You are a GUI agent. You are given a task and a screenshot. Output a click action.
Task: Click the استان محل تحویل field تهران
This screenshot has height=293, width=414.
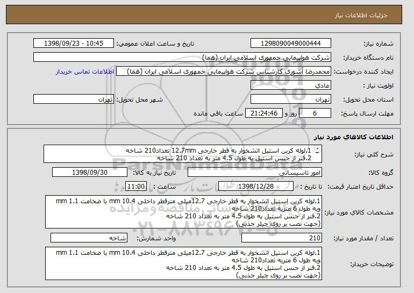(291, 99)
